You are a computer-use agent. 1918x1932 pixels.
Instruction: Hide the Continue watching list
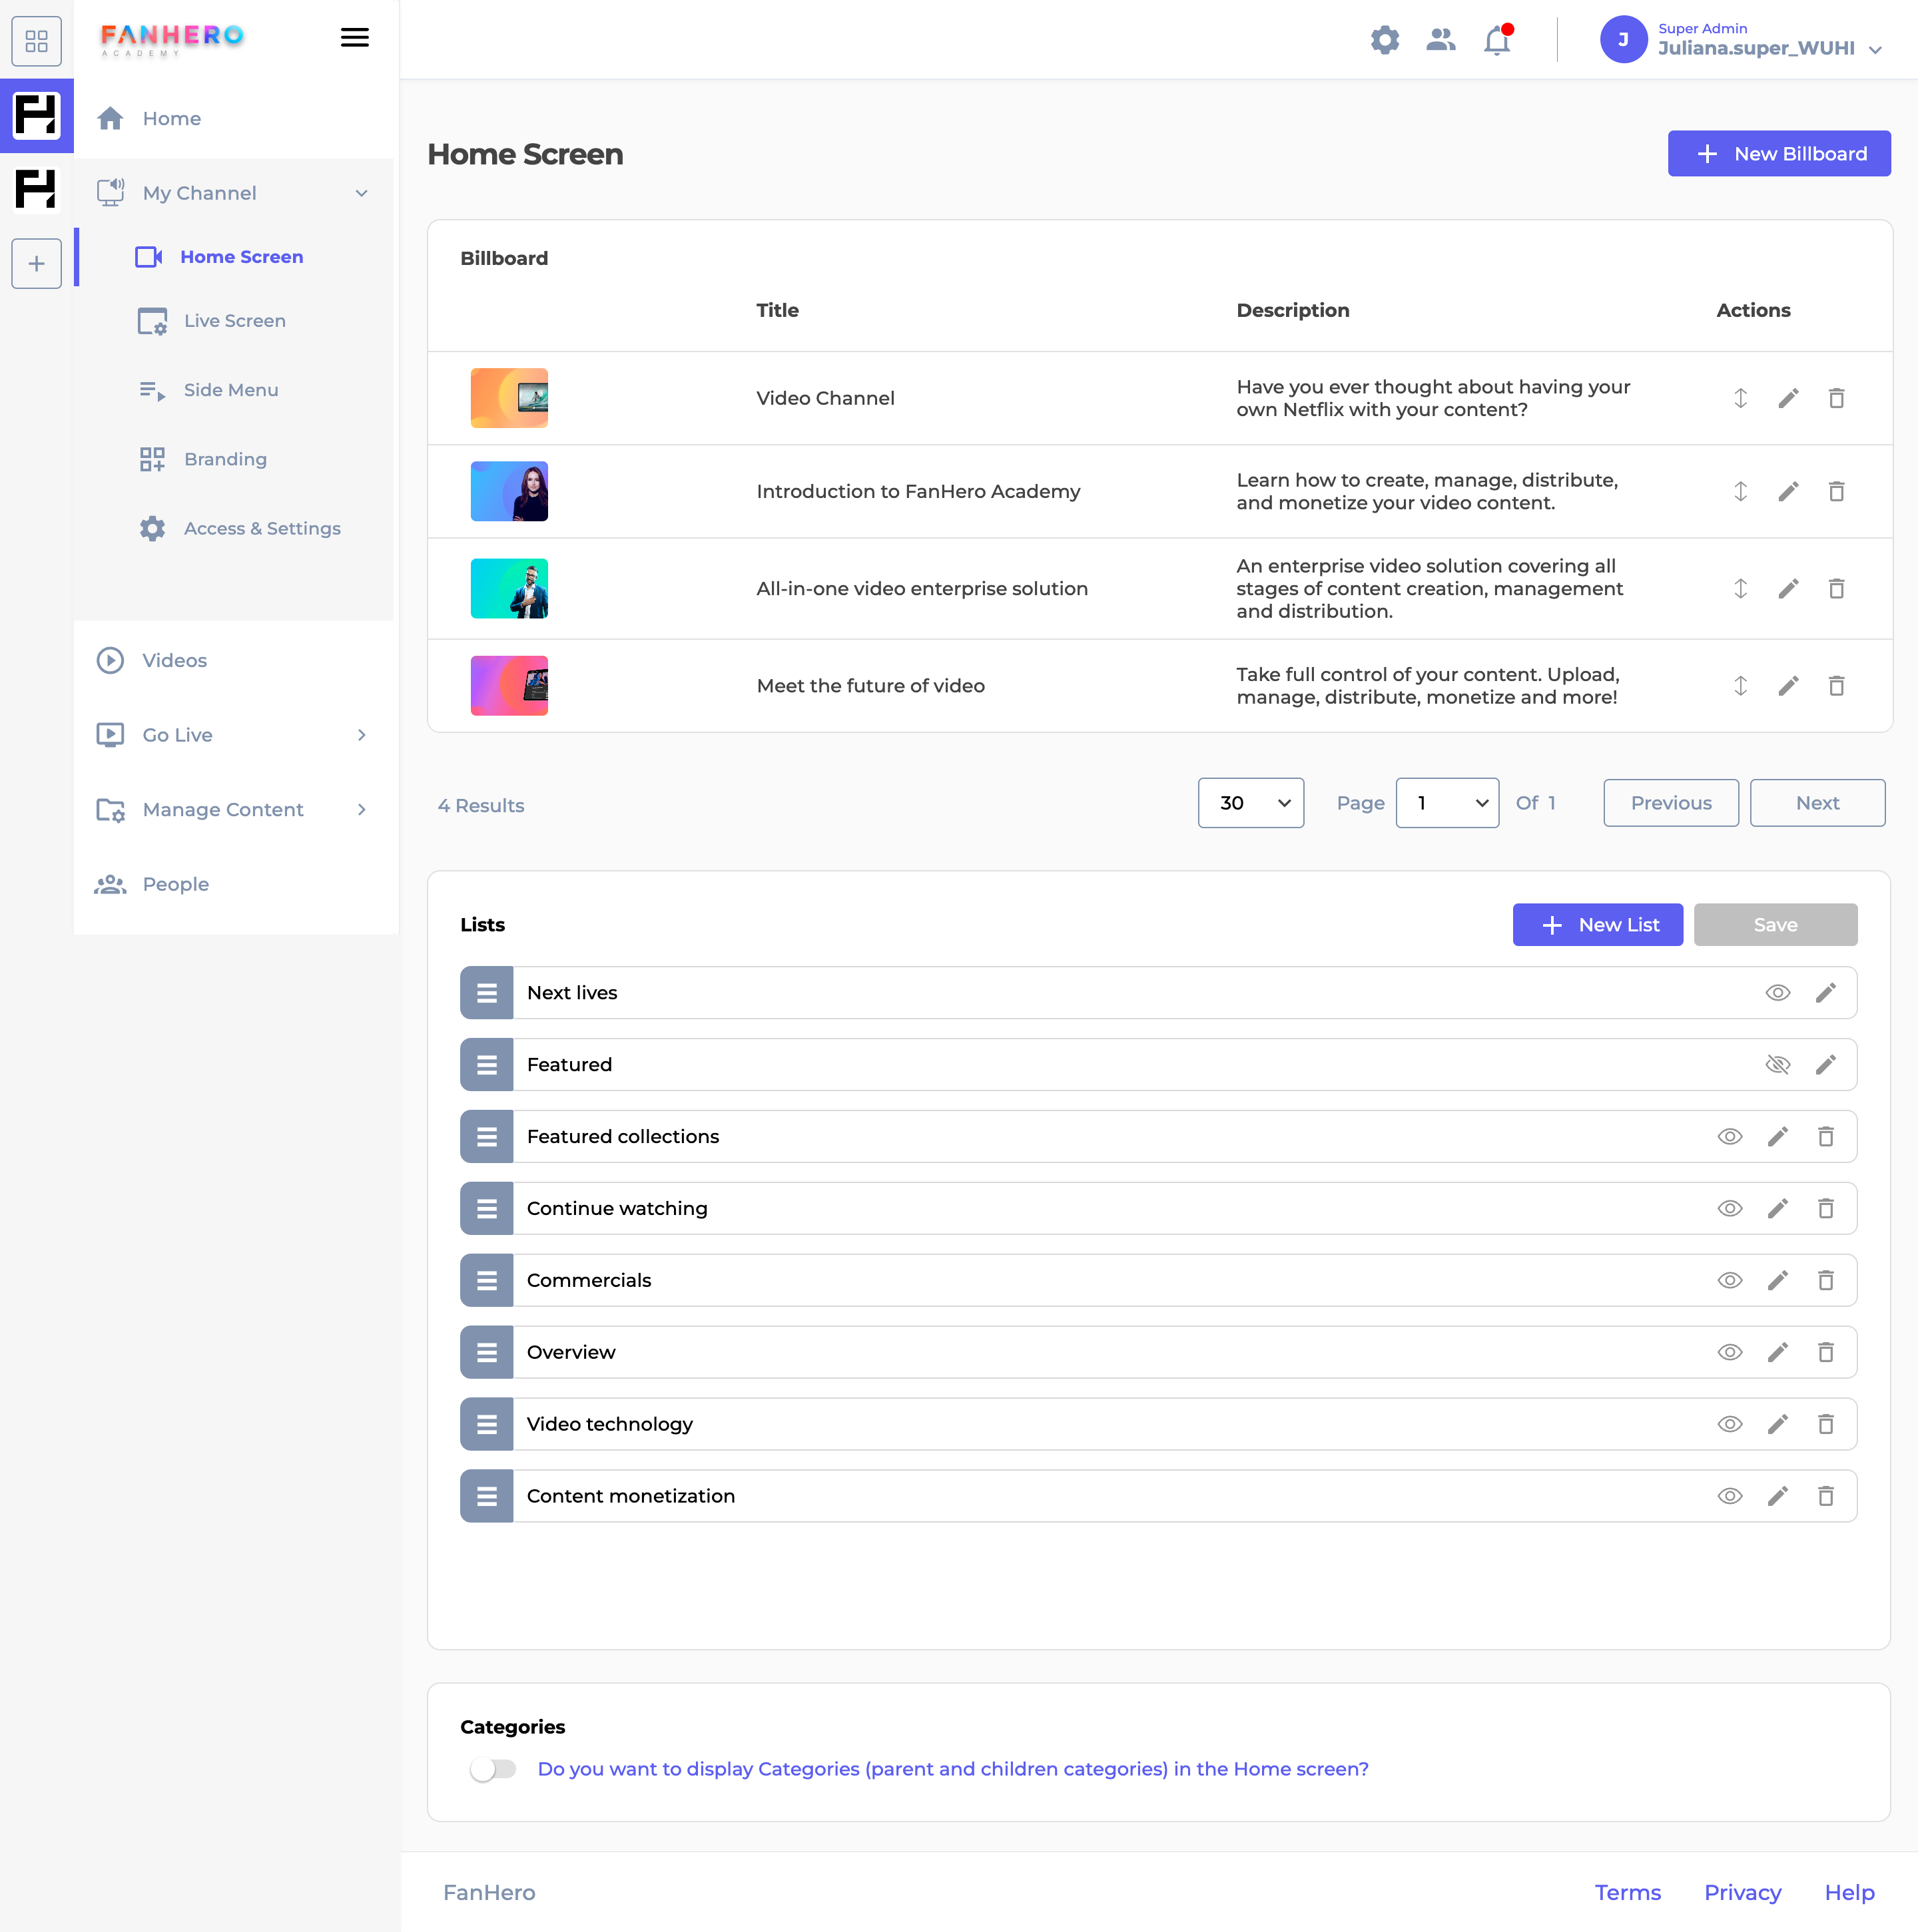[1730, 1208]
